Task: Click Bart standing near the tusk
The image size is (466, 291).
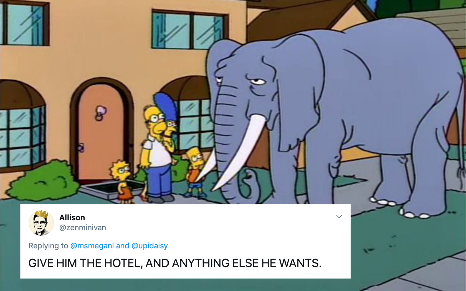Action: click(x=196, y=172)
